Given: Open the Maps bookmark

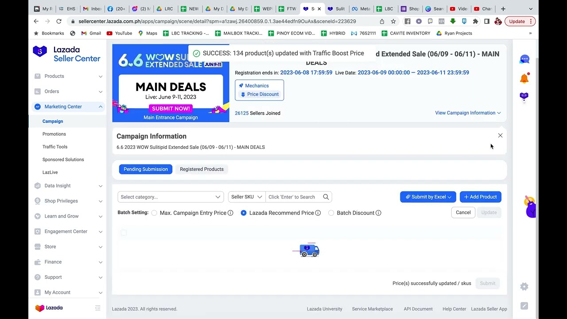Looking at the screenshot, I should (x=148, y=33).
